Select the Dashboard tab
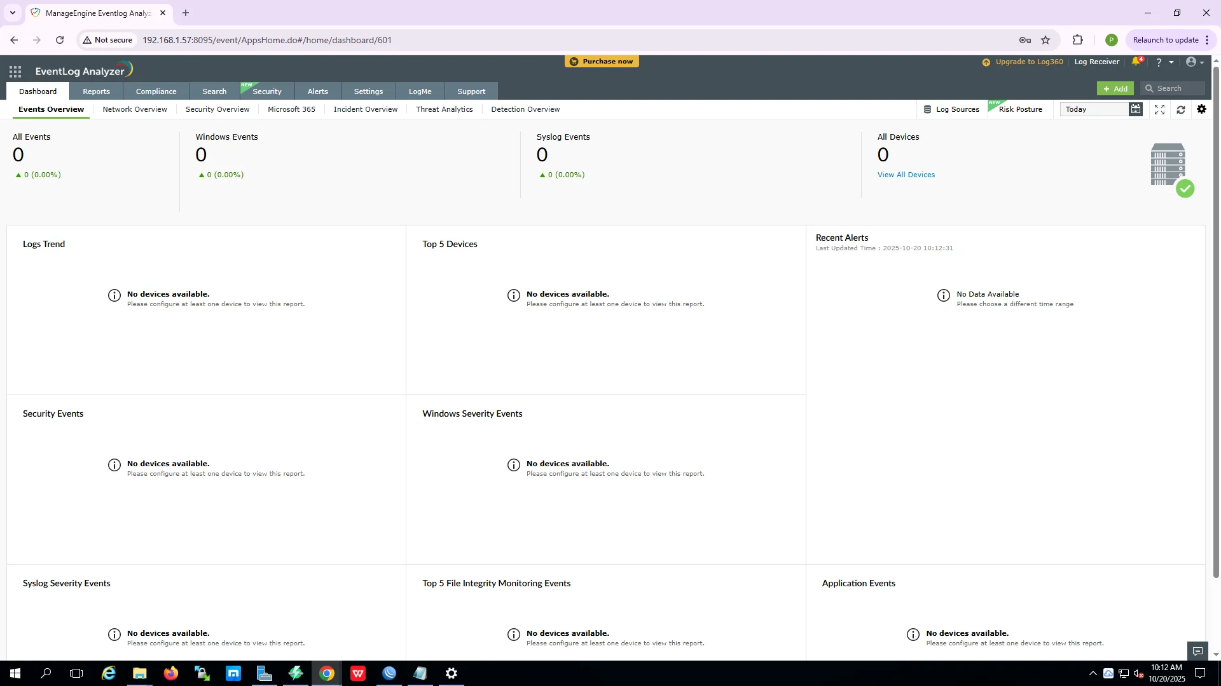 [x=38, y=91]
